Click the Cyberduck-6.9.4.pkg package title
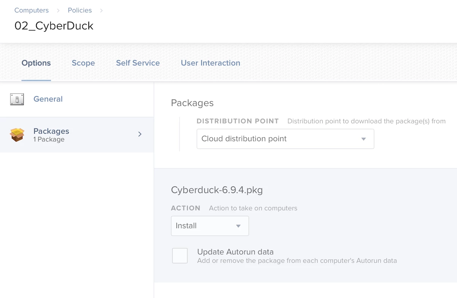This screenshot has width=457, height=298. click(x=217, y=190)
